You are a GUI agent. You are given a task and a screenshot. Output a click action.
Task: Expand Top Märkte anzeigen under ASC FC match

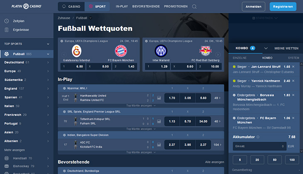click(x=141, y=152)
